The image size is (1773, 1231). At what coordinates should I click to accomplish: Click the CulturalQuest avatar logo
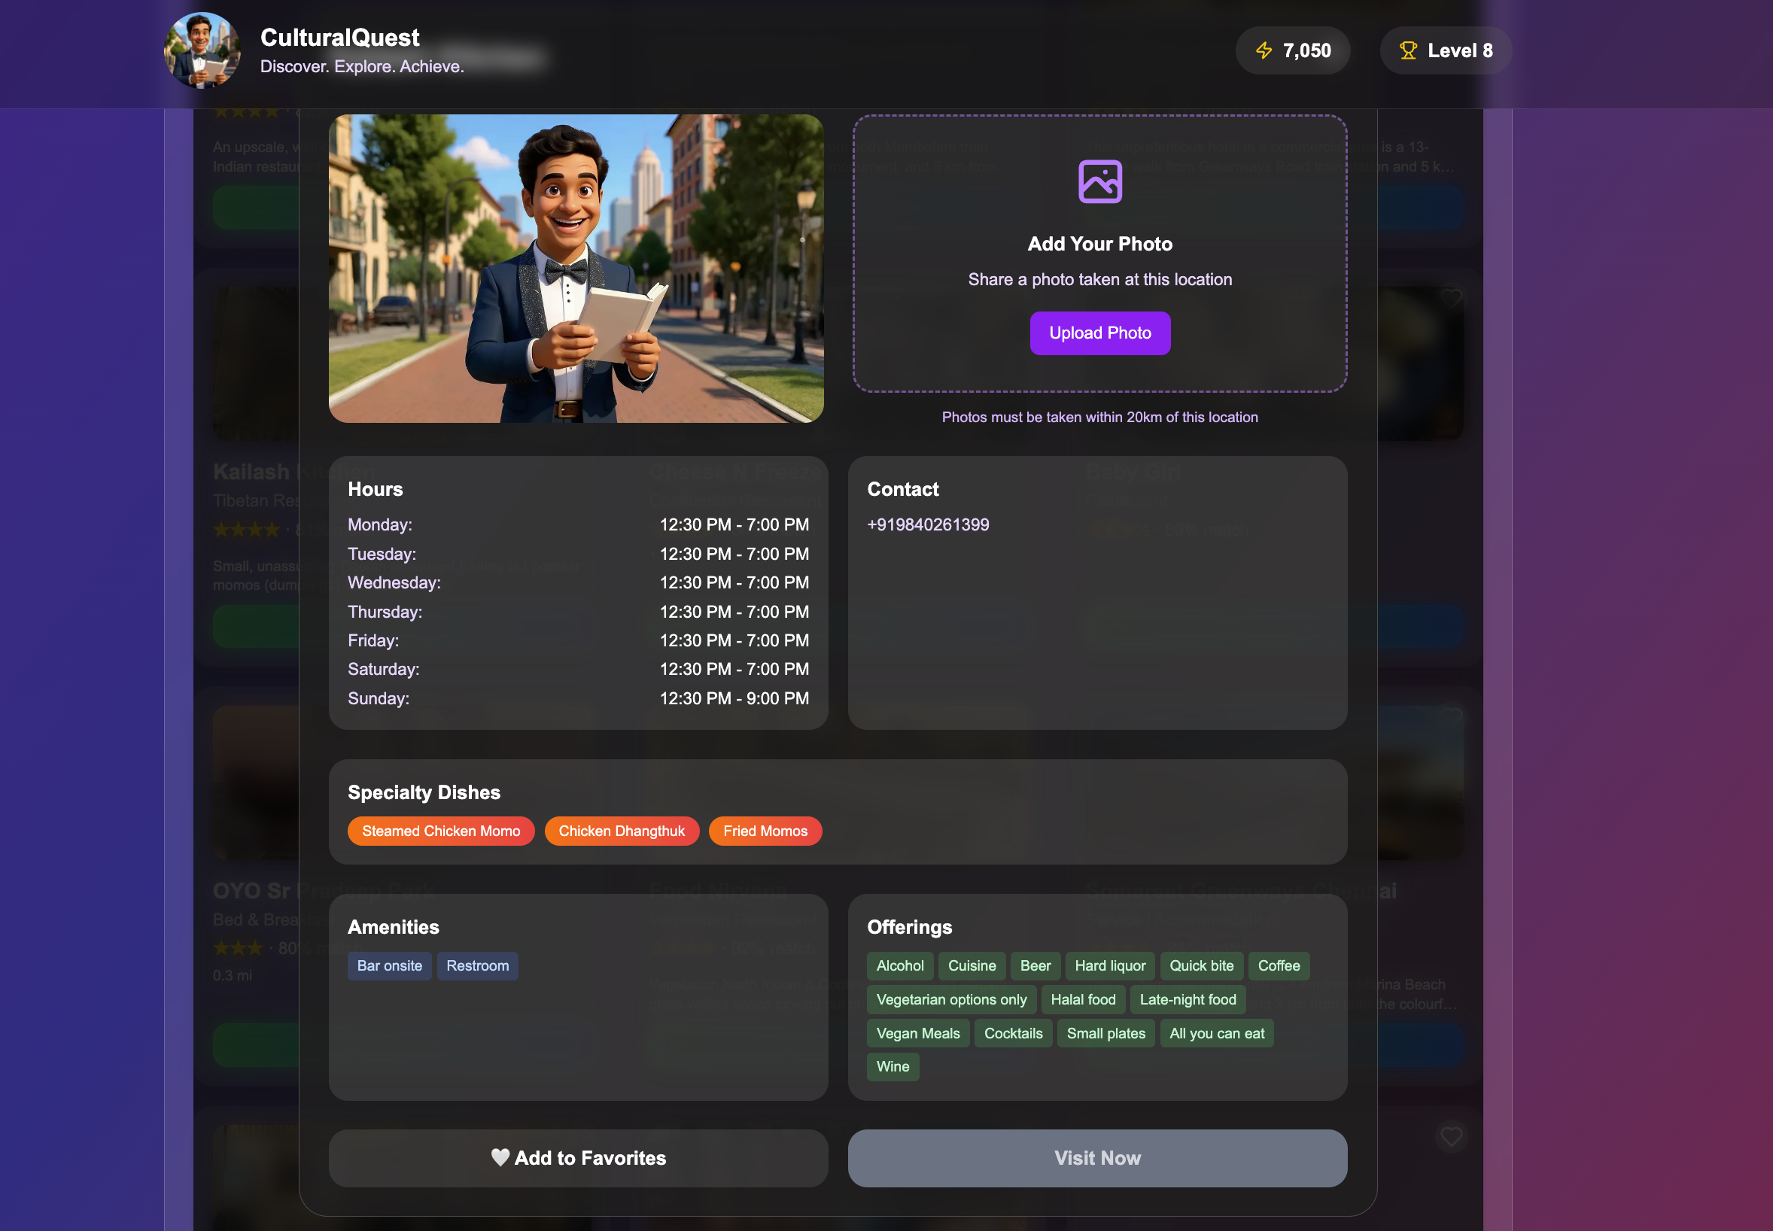(202, 51)
